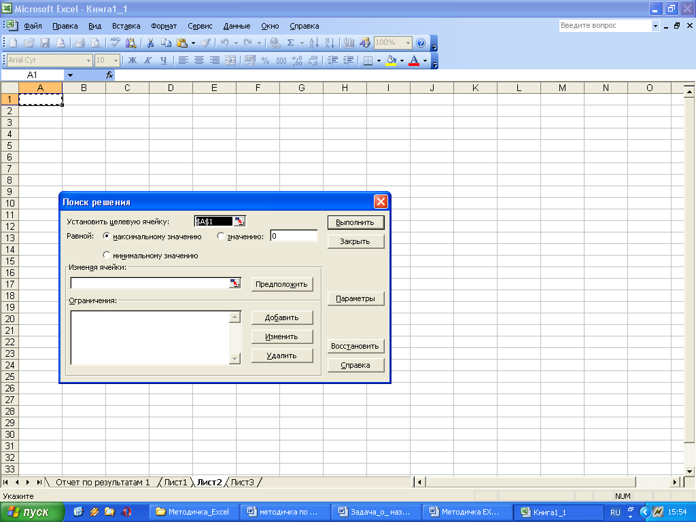Align text left icon

(184, 60)
